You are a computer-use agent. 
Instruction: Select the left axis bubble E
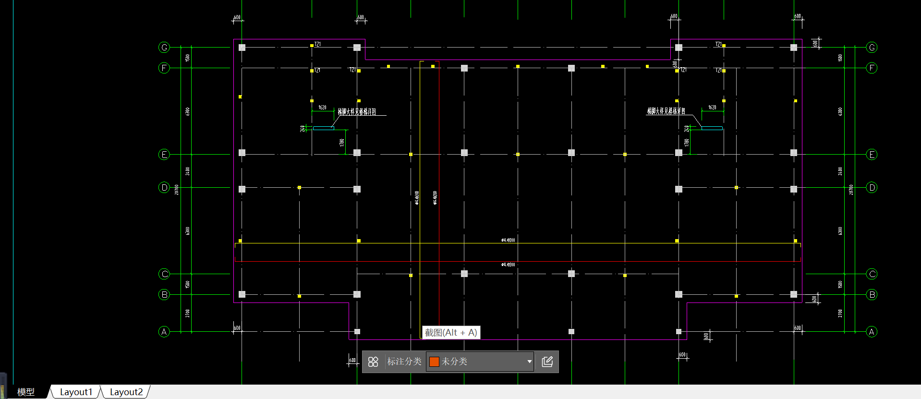point(164,154)
